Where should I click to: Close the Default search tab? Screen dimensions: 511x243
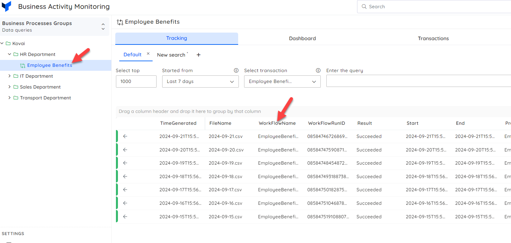[x=148, y=54]
